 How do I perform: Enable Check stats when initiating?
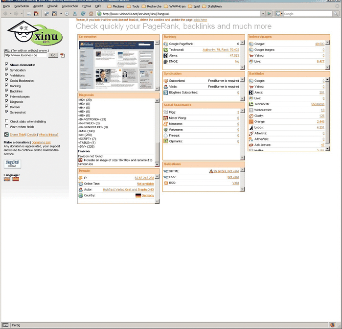[6, 121]
